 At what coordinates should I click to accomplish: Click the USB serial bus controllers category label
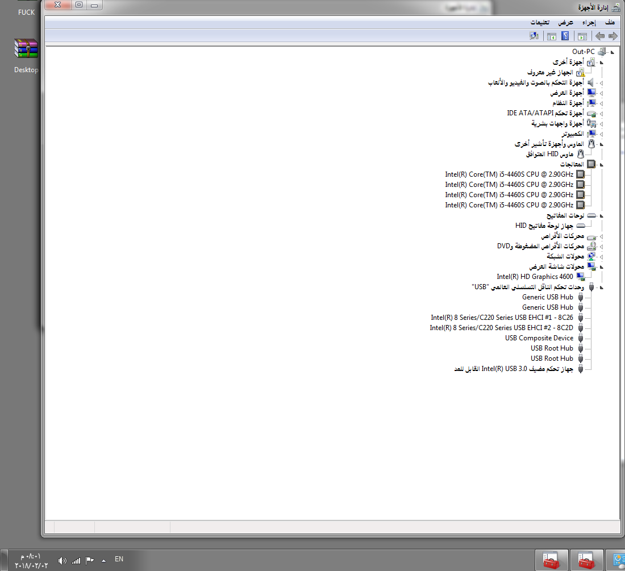pos(528,287)
